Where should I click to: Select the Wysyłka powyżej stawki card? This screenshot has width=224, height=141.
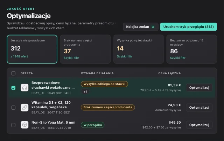(x=139, y=49)
